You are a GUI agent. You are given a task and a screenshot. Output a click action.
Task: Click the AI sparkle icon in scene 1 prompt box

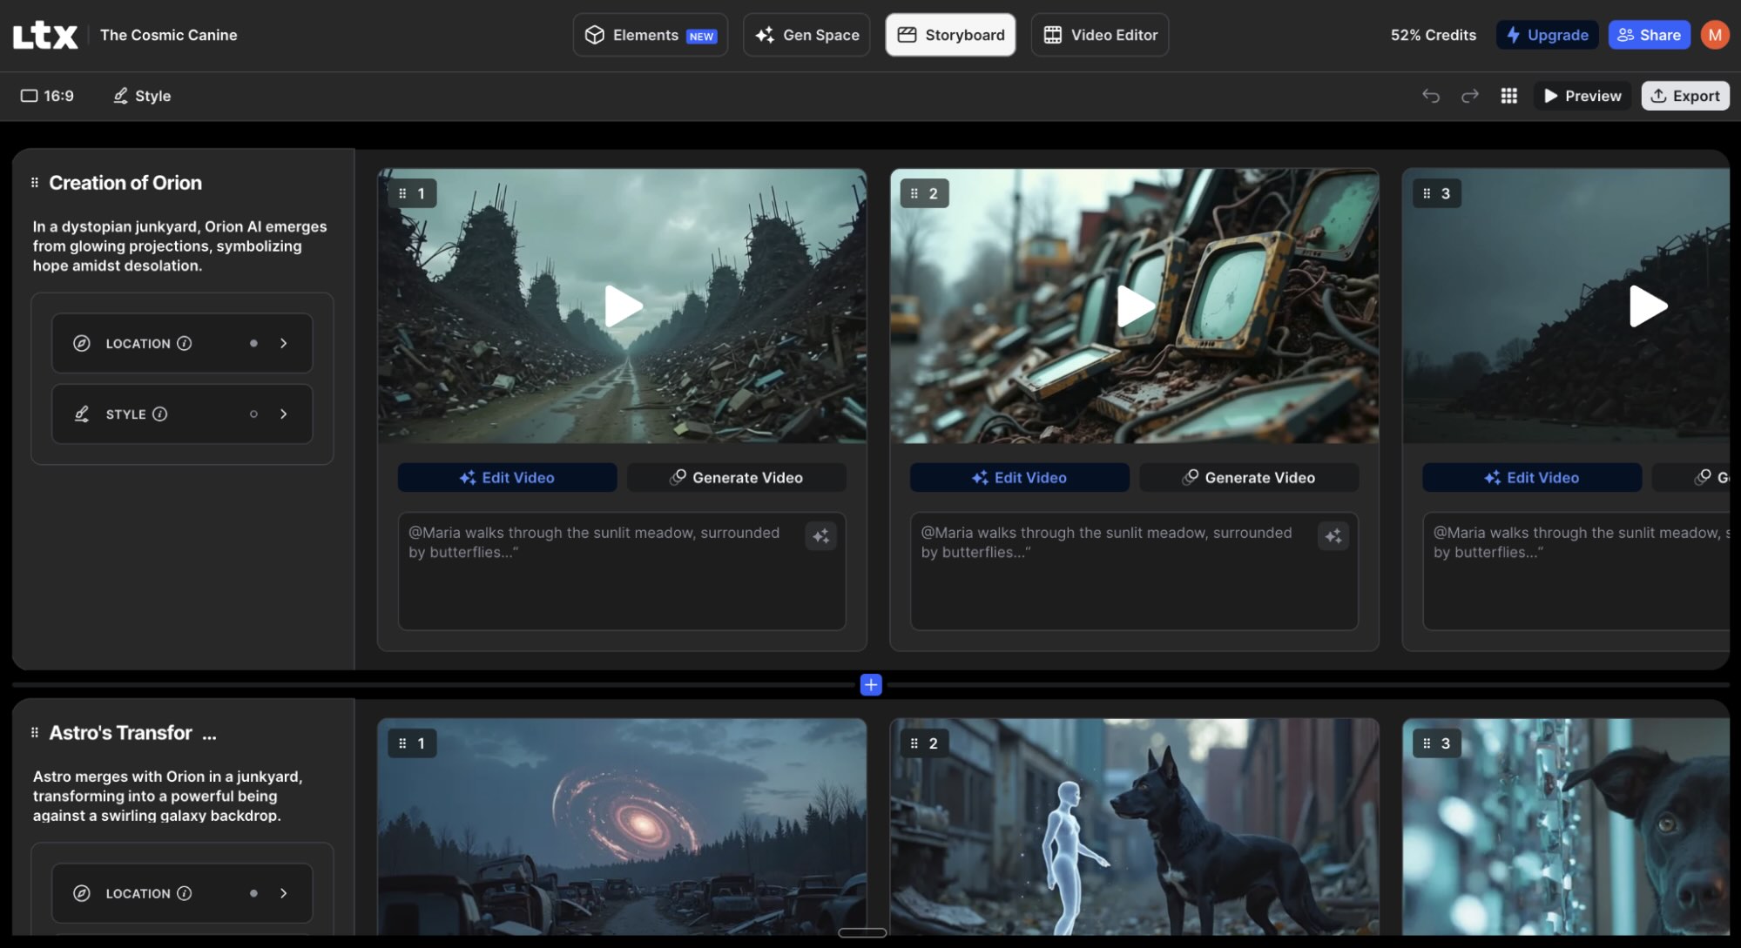[x=820, y=536]
